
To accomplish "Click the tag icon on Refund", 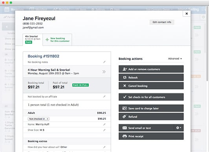I will coord(125,117).
